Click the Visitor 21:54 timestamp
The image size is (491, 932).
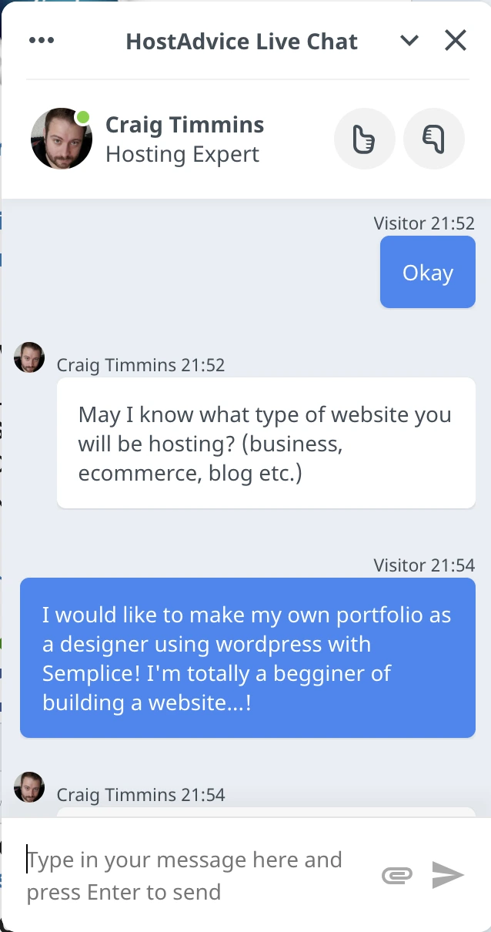point(423,565)
